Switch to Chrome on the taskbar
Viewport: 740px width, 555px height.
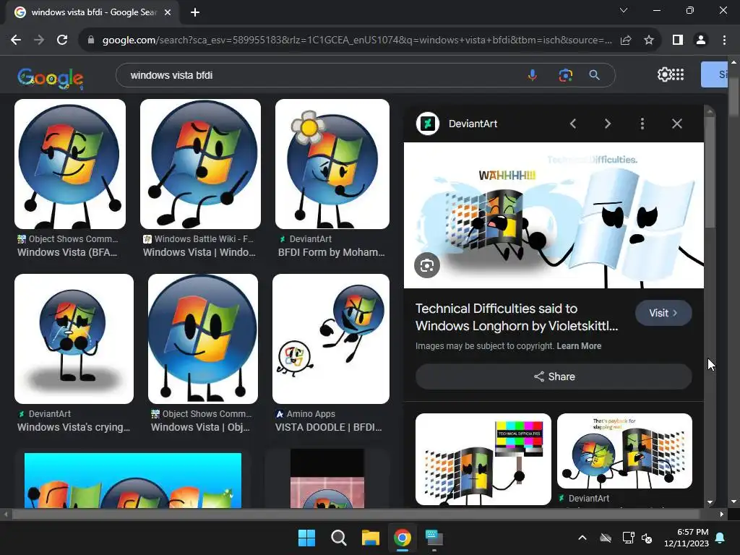coord(402,538)
